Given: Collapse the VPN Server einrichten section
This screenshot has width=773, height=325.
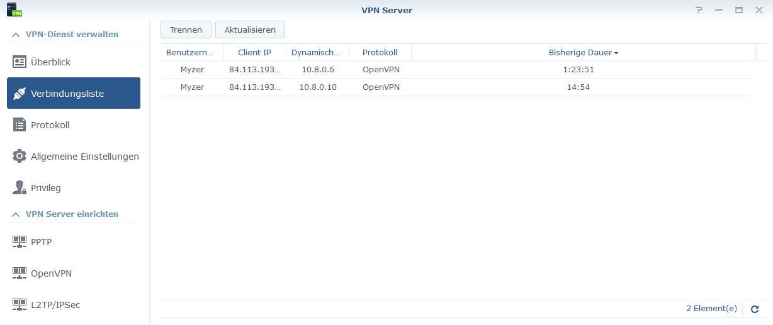Looking at the screenshot, I should tap(16, 214).
